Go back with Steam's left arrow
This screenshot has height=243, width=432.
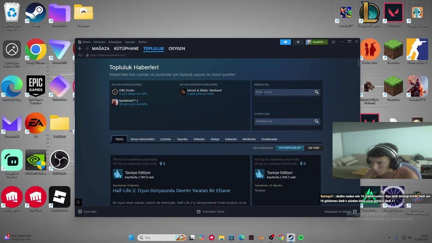click(x=80, y=49)
